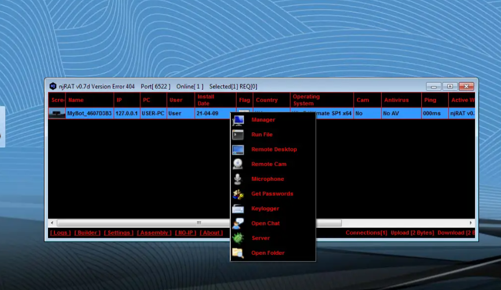
Task: Click the Remote Desktop screen icon
Action: 238,150
